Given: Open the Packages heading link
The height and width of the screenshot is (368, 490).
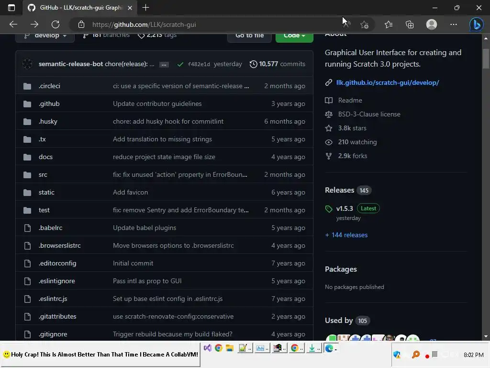Looking at the screenshot, I should (341, 269).
